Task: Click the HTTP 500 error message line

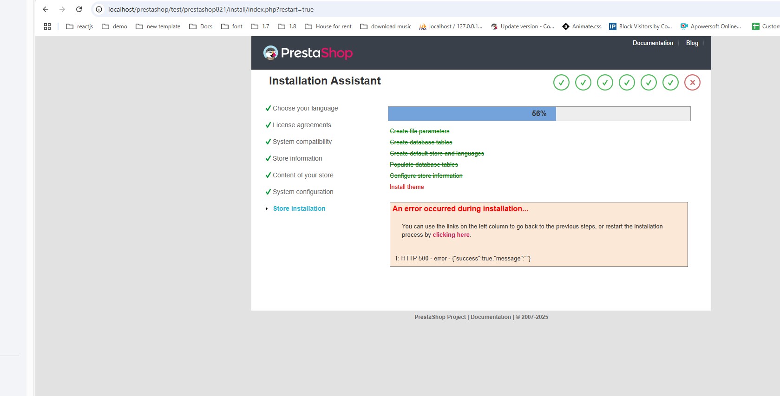Action: [463, 259]
